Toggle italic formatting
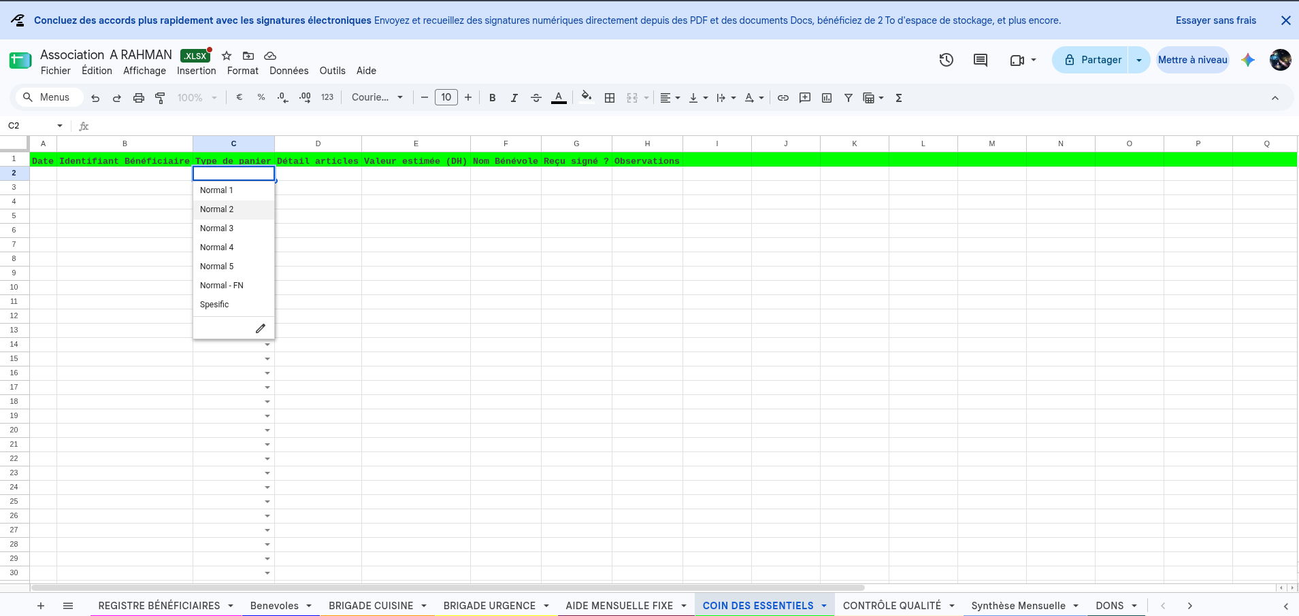1299x616 pixels. tap(514, 98)
